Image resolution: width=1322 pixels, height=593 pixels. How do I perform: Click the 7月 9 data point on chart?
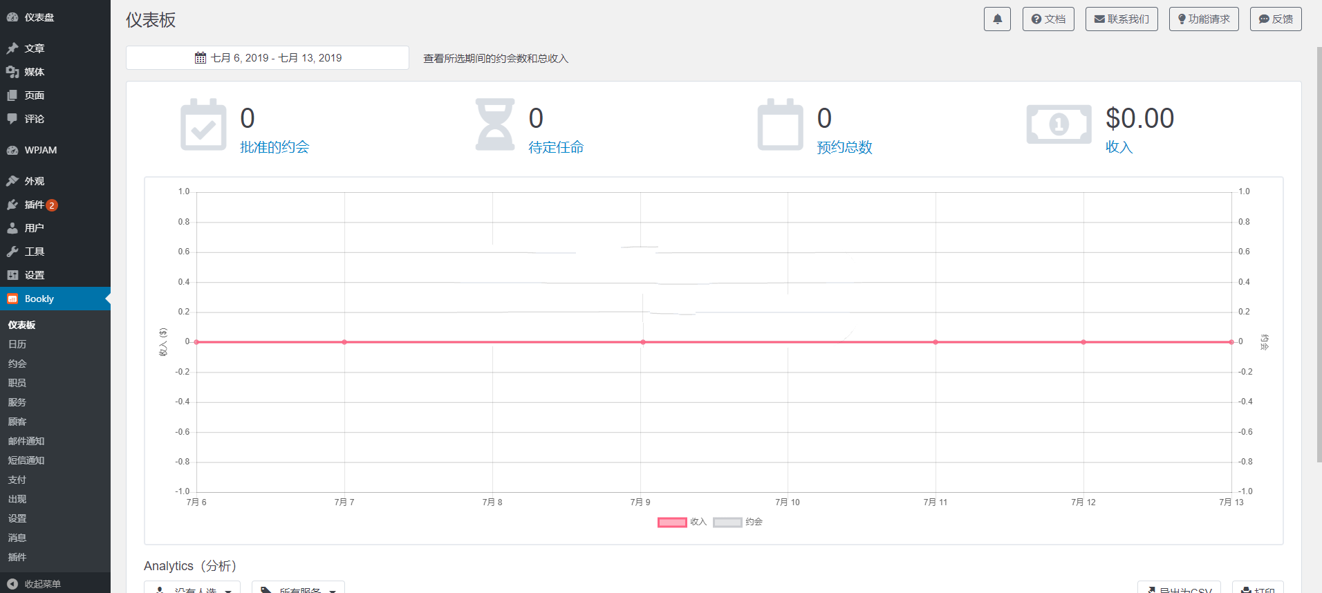(642, 342)
